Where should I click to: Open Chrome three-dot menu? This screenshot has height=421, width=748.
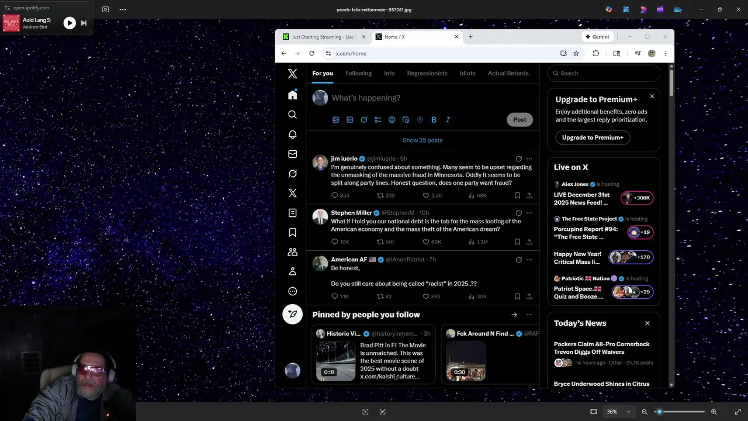coord(665,53)
